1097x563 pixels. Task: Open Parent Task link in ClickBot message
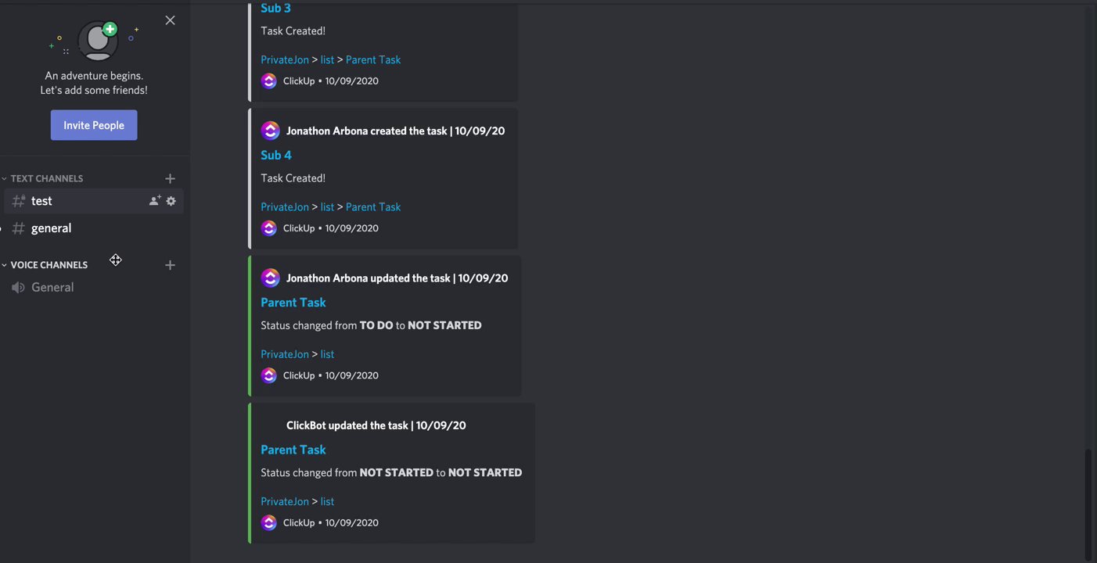(x=293, y=450)
